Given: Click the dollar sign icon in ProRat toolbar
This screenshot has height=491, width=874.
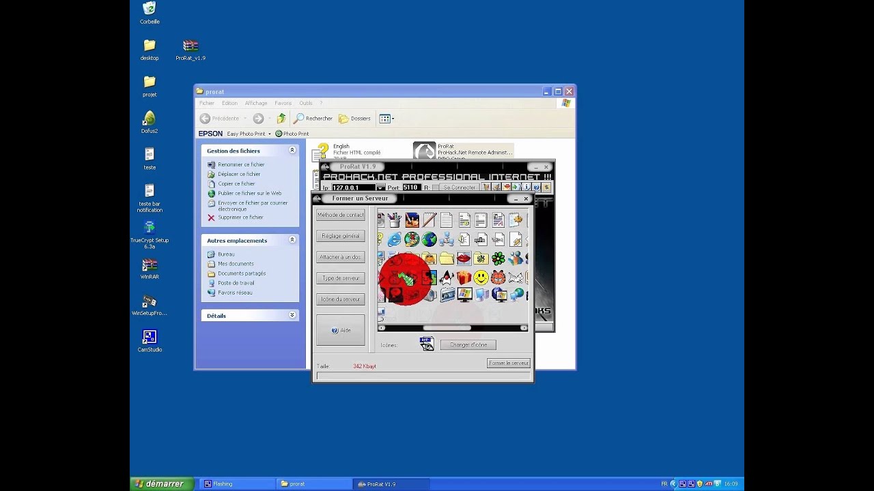Looking at the screenshot, I should [546, 187].
